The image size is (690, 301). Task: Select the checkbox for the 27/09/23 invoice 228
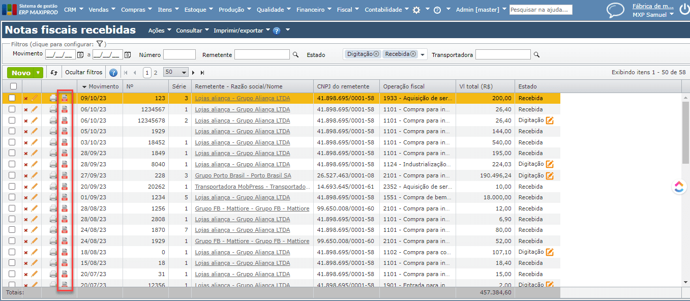(x=12, y=175)
